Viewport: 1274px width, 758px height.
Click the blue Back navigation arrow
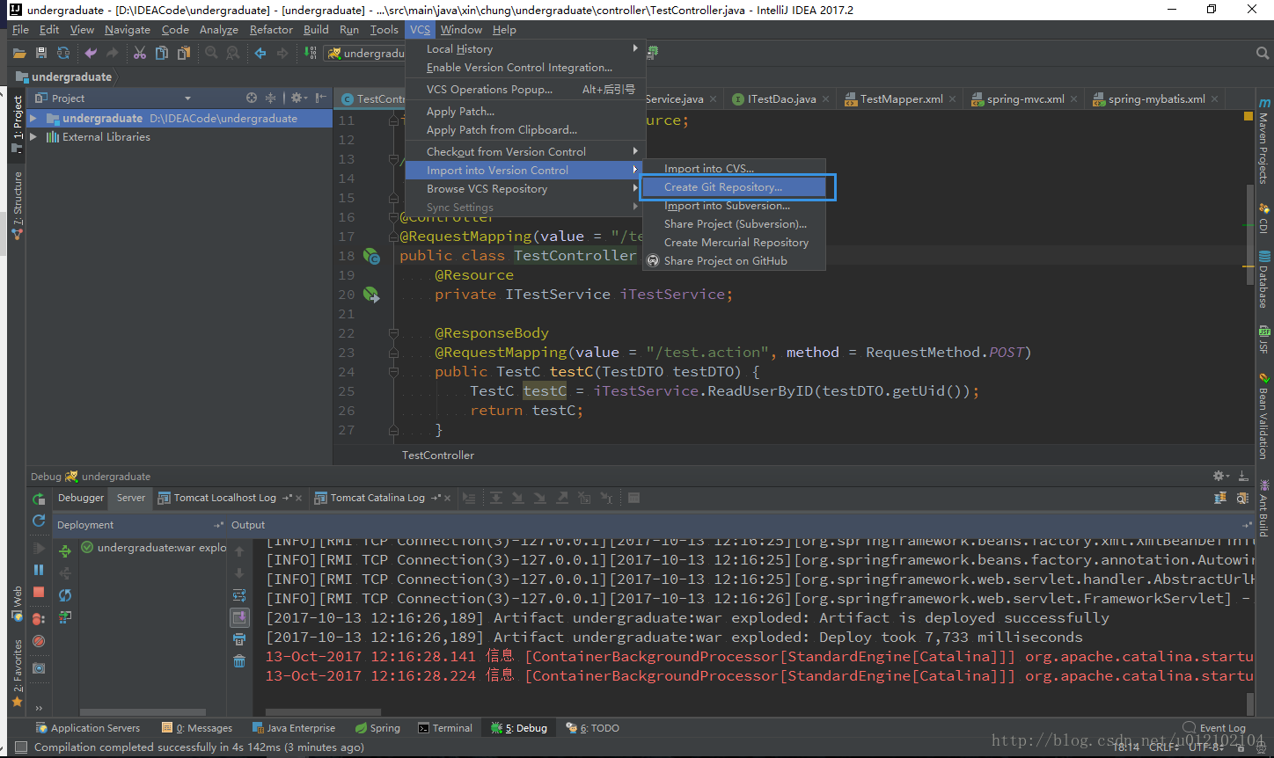pyautogui.click(x=260, y=54)
